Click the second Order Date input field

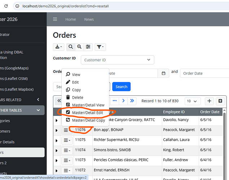click(x=204, y=73)
